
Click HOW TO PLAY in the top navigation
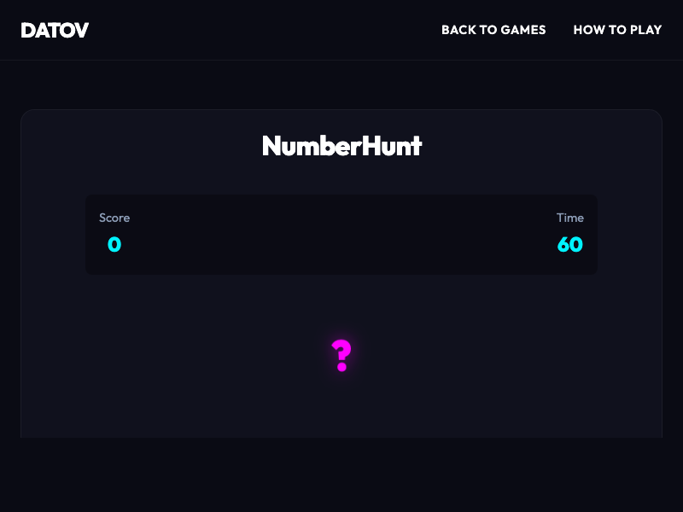point(617,30)
